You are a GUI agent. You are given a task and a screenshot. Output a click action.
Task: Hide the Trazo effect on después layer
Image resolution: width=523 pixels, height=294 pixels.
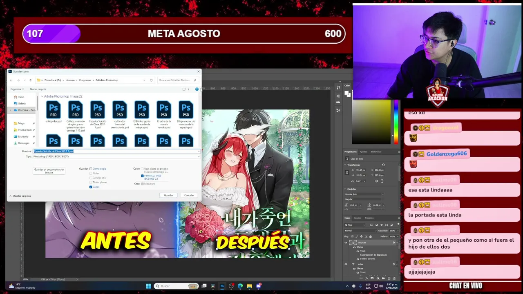click(358, 251)
